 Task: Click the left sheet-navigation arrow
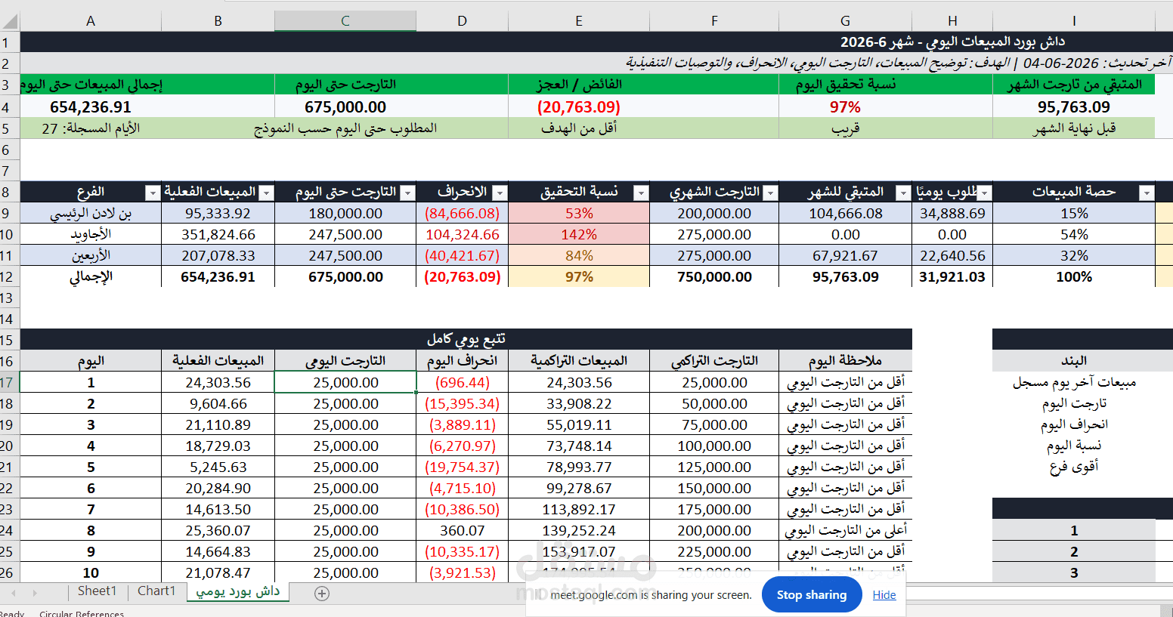(x=14, y=593)
